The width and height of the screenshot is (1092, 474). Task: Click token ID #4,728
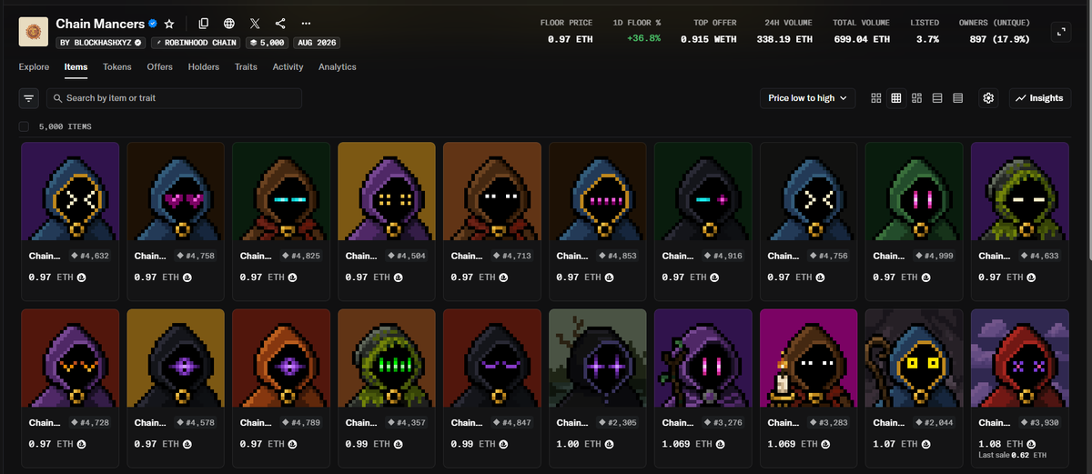[x=89, y=423]
